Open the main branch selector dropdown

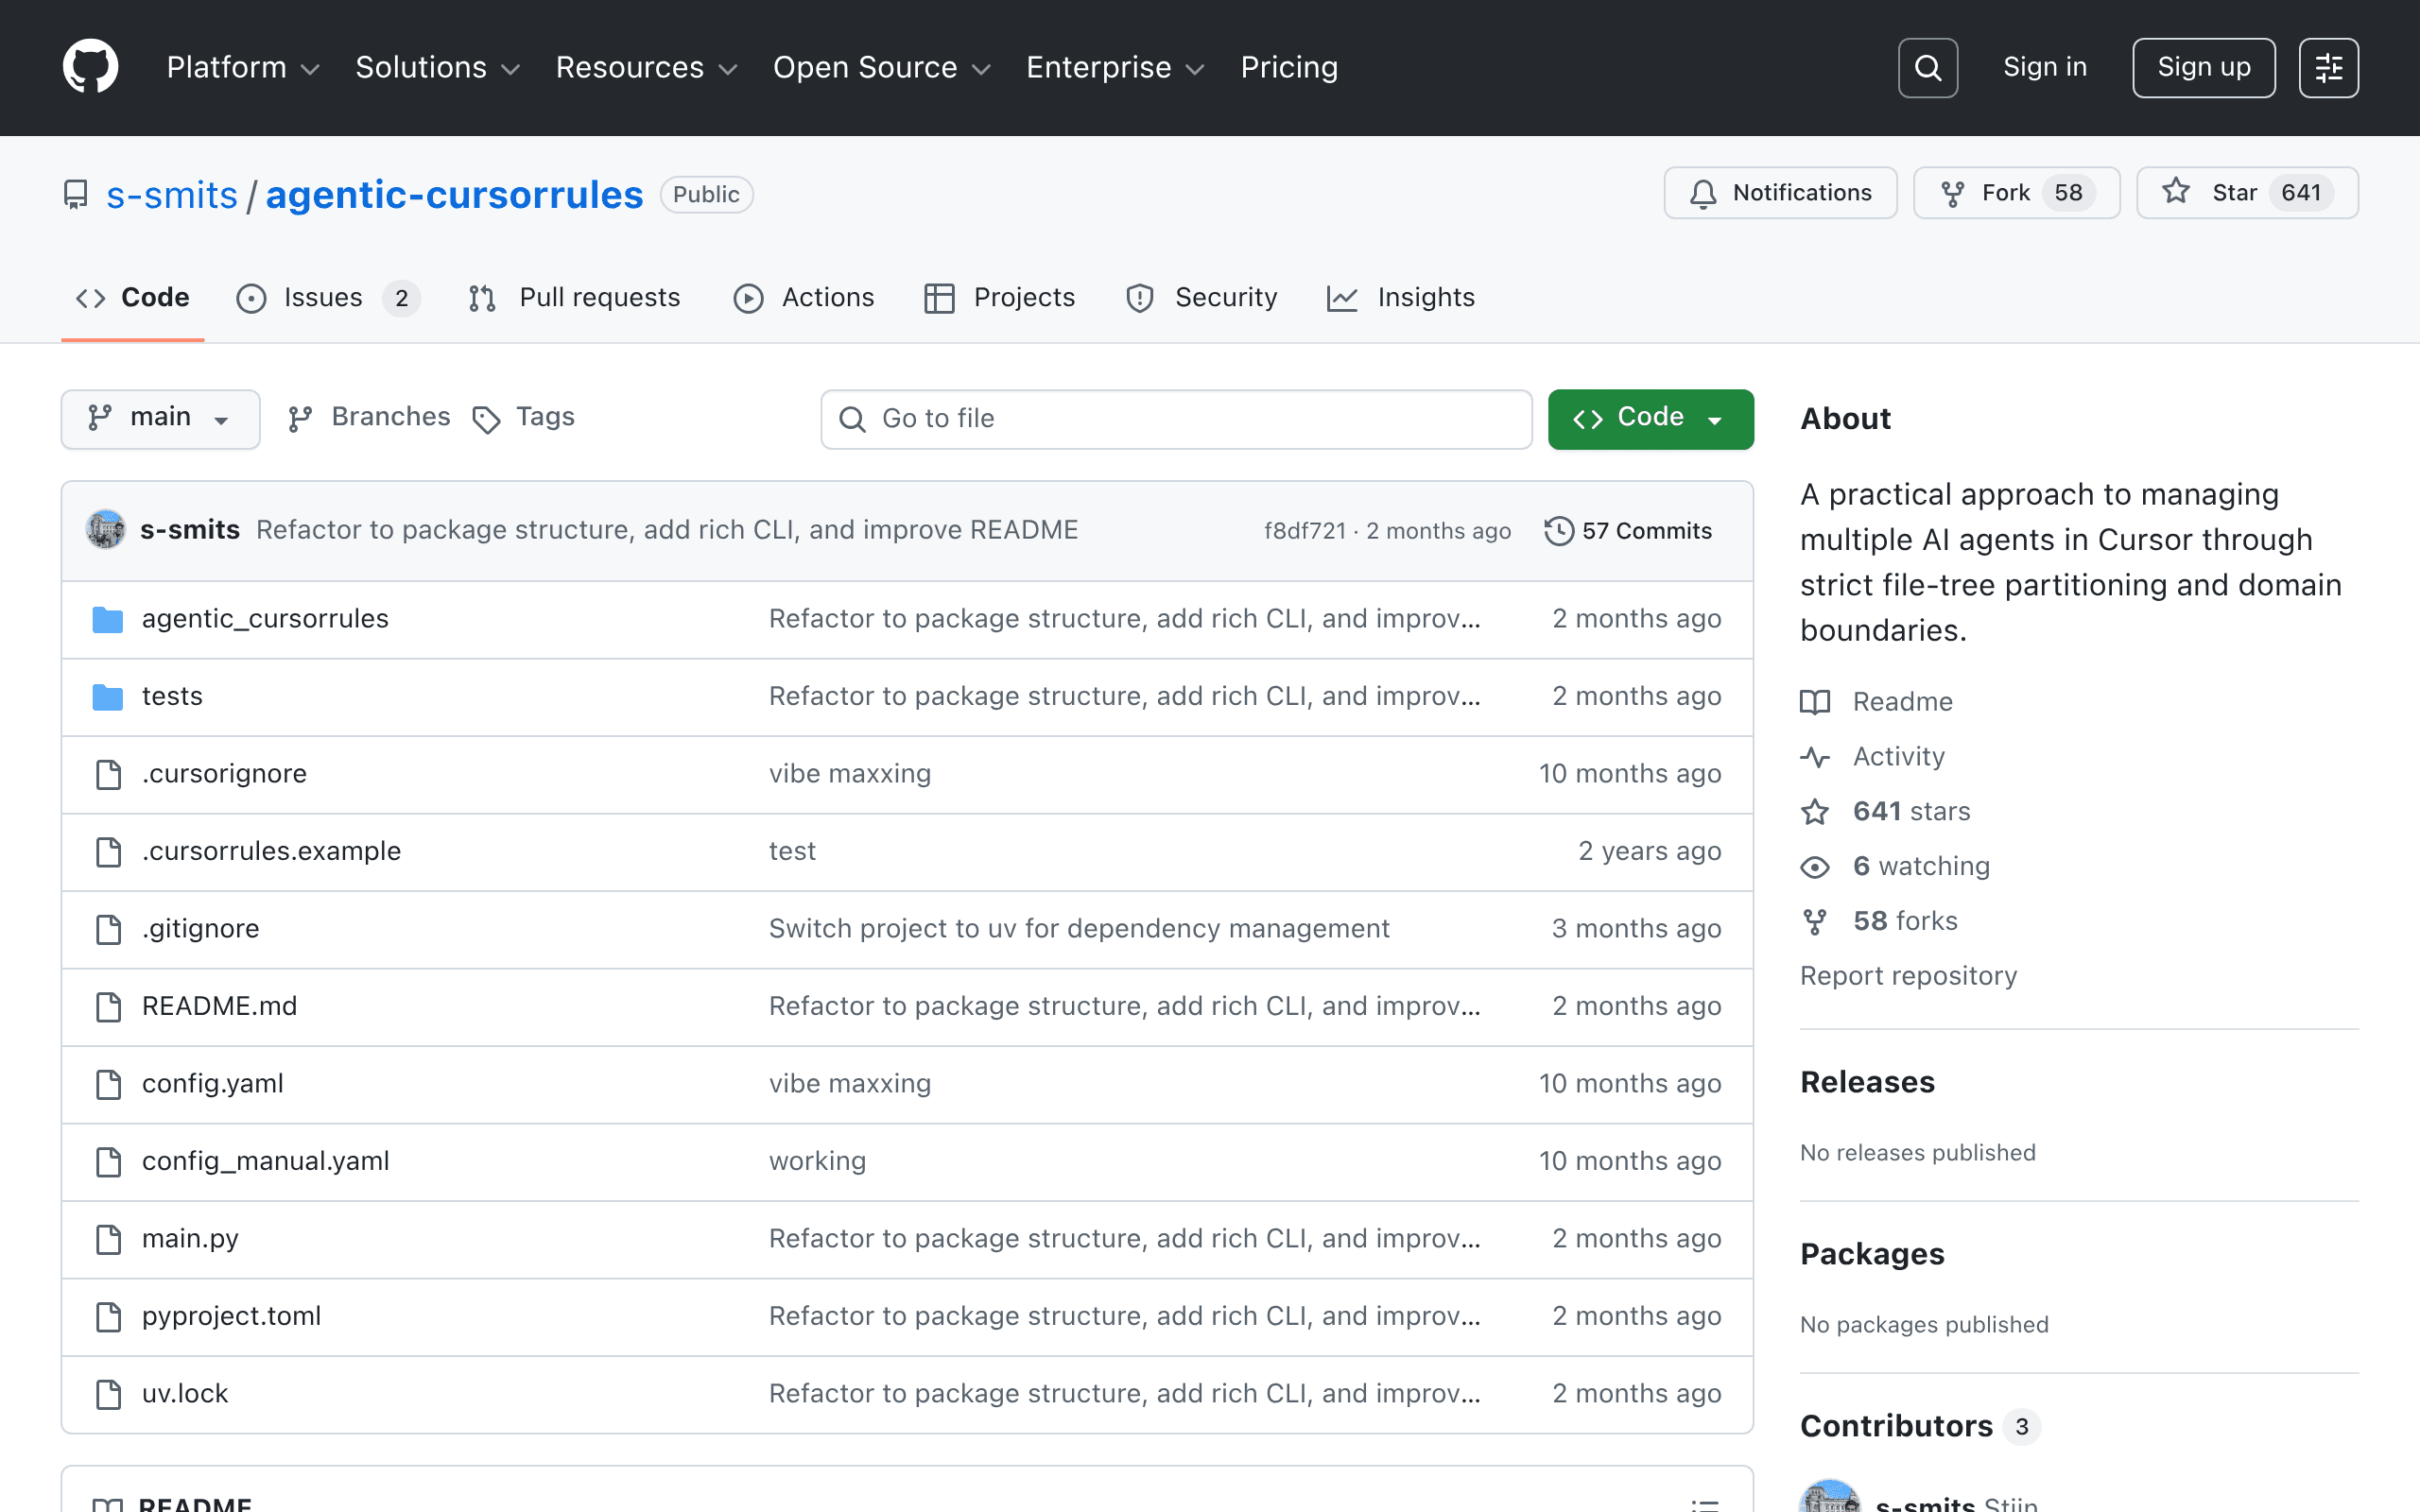click(x=160, y=418)
